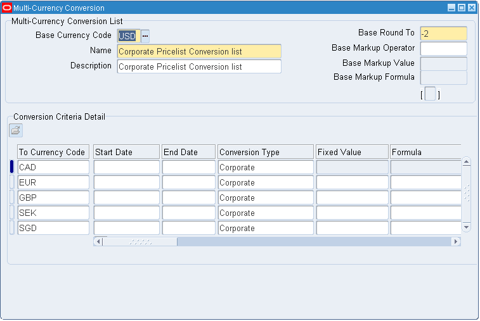Image resolution: width=480 pixels, height=321 pixels.
Task: Click the Fixed Value cell for SEK
Action: 353,213
